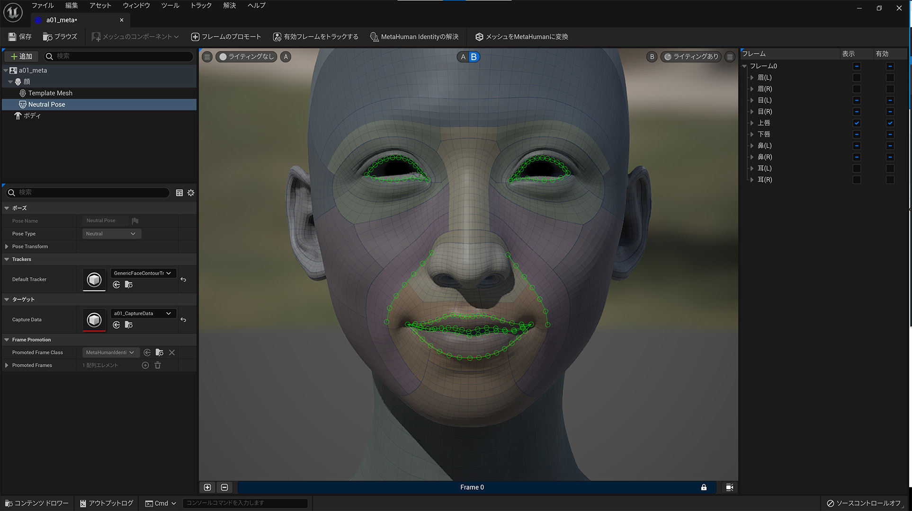This screenshot has width=912, height=511.
Task: Open アセット menu
Action: (100, 5)
